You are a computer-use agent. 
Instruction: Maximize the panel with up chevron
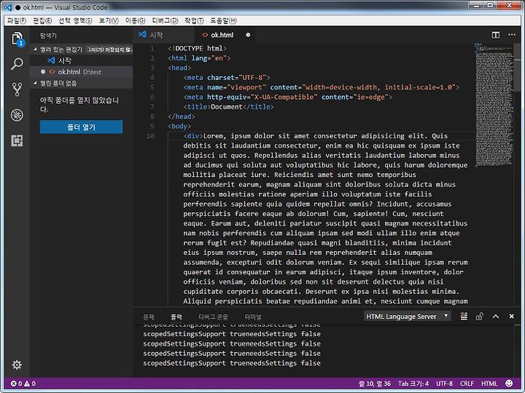coord(496,316)
